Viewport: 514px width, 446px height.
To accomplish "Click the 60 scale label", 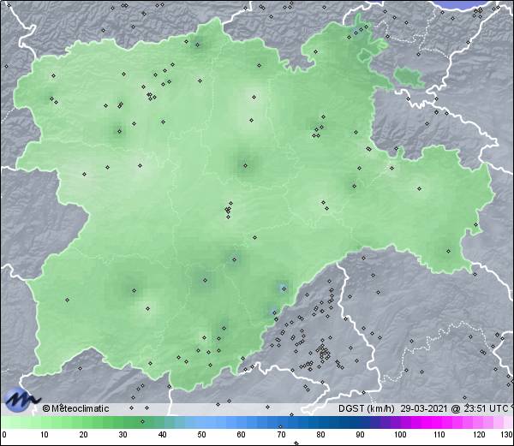I will click(x=242, y=435).
